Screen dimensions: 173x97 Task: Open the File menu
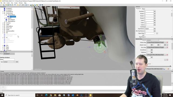(1, 3)
